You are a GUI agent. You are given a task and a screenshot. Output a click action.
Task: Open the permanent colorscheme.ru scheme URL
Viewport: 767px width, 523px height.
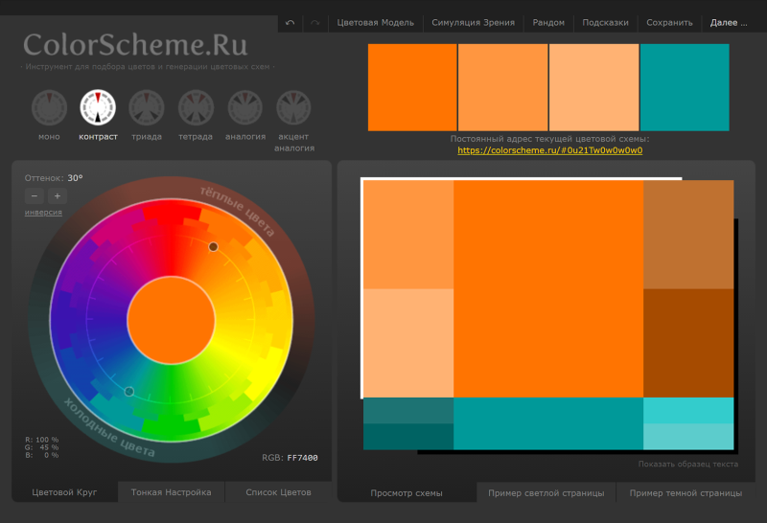[549, 150]
